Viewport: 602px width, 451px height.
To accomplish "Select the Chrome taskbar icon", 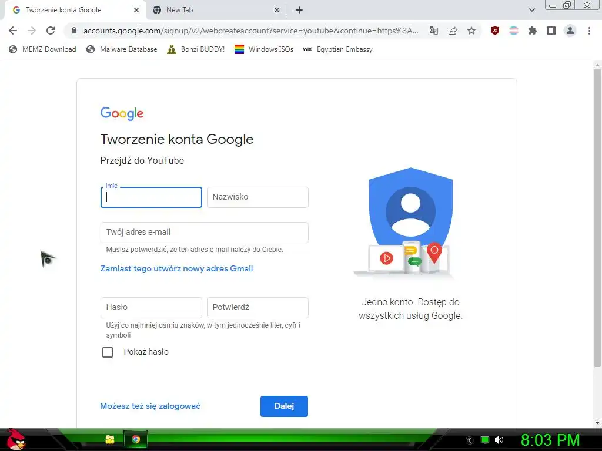I will [136, 439].
